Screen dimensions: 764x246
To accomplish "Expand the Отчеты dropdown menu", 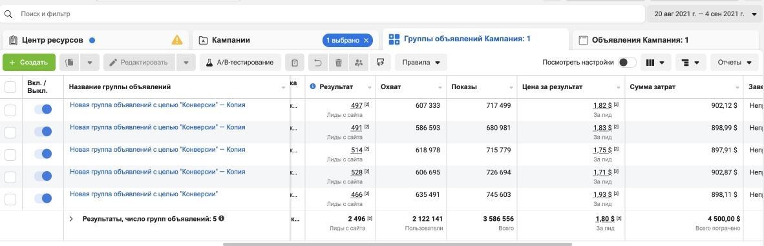I will click(735, 63).
